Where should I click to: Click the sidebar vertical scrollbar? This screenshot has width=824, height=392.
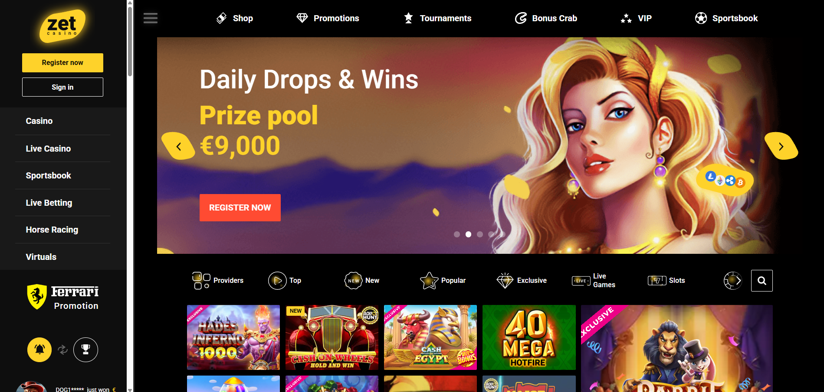[130, 196]
